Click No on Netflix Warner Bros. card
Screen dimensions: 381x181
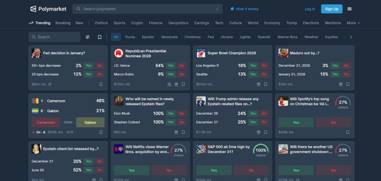click(x=169, y=170)
